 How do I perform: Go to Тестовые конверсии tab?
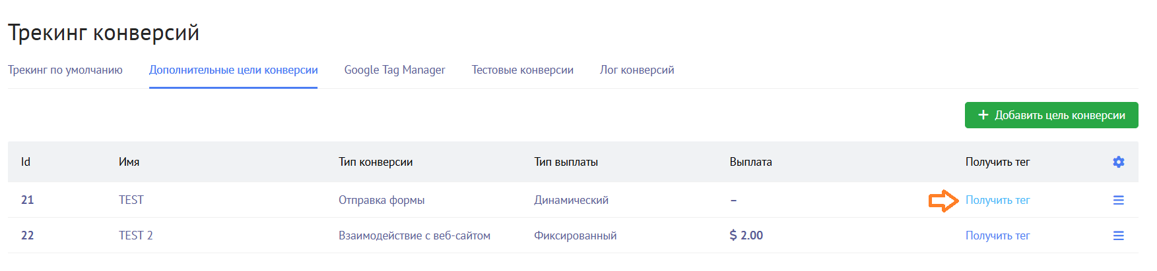pyautogui.click(x=523, y=70)
